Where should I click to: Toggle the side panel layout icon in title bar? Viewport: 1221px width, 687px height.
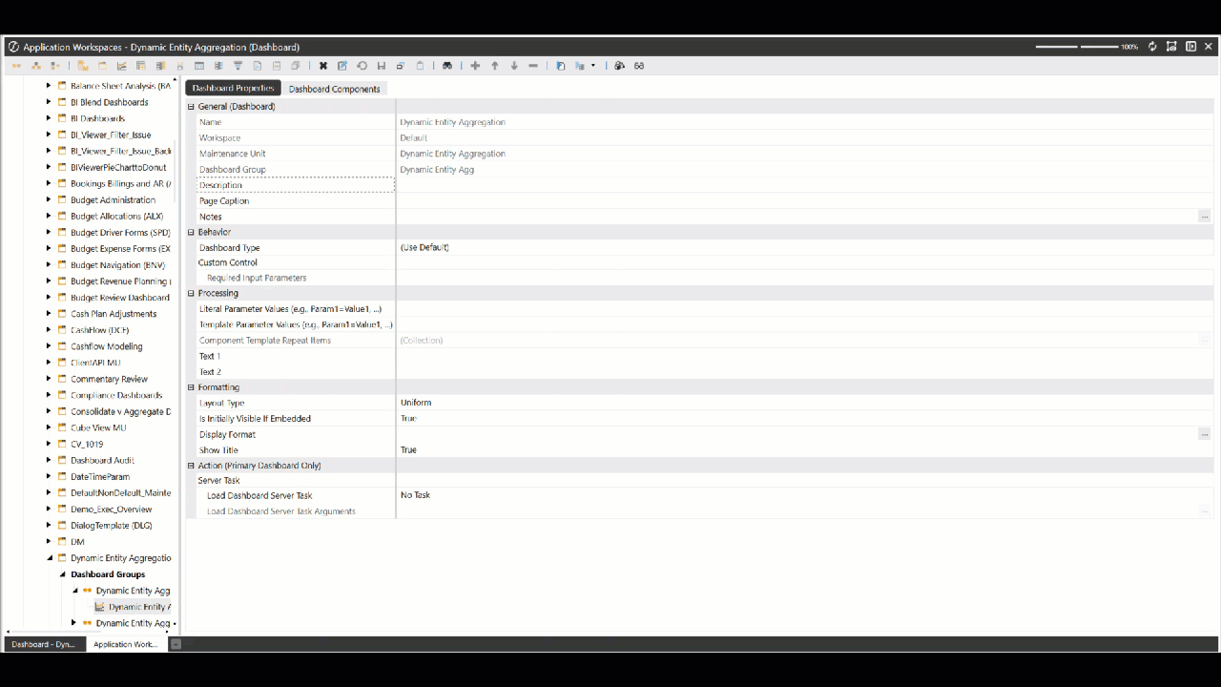coord(1190,47)
